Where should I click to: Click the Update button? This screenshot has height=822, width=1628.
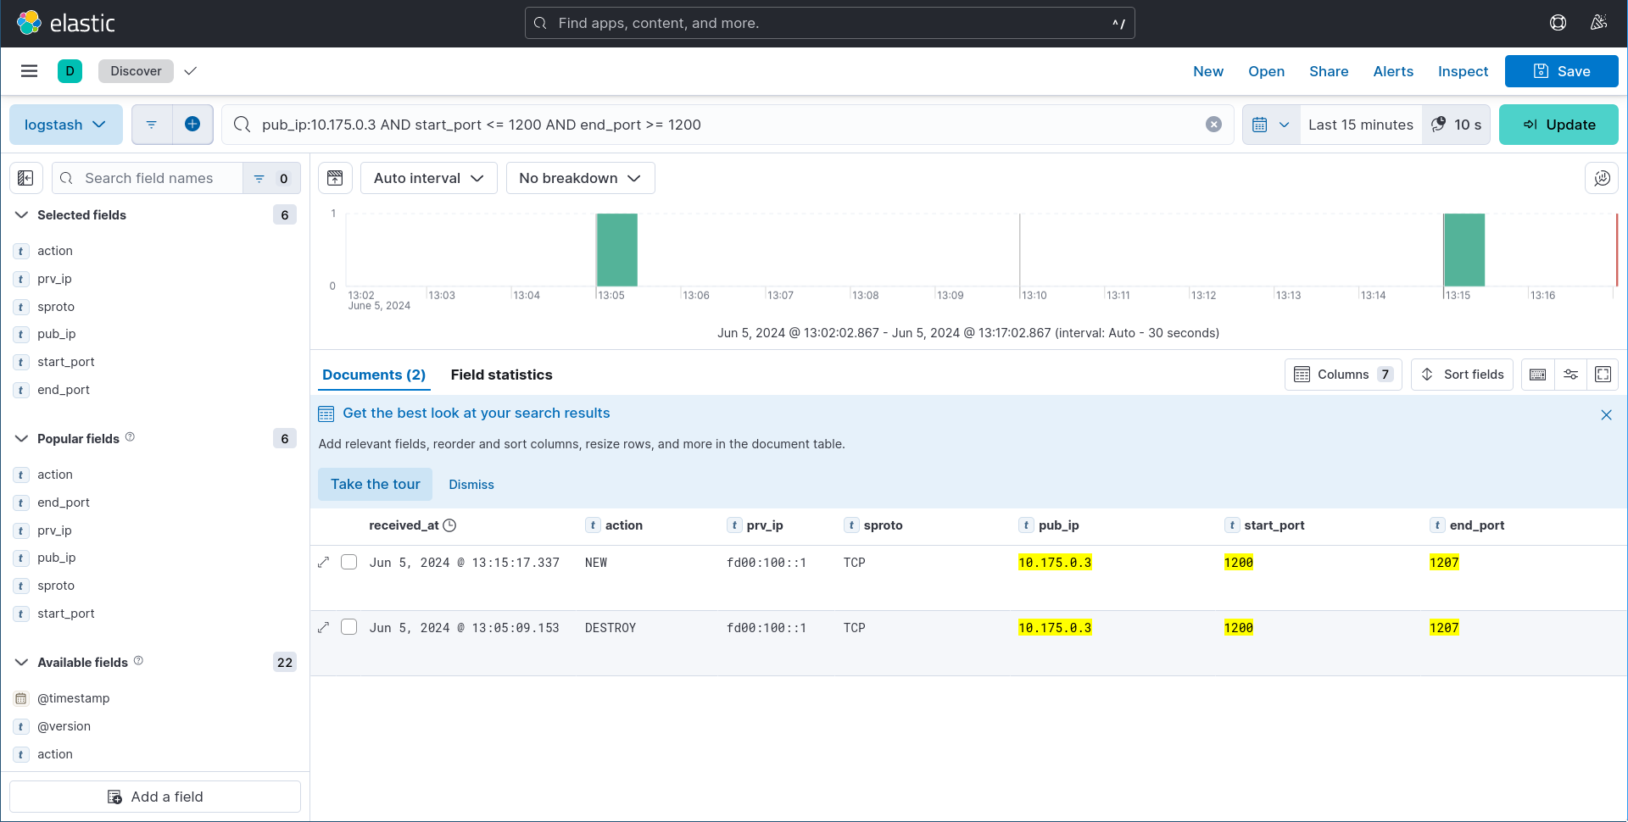(x=1558, y=125)
